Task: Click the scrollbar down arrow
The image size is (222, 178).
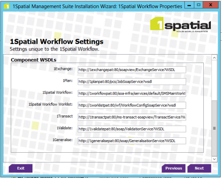Action: click(x=214, y=159)
